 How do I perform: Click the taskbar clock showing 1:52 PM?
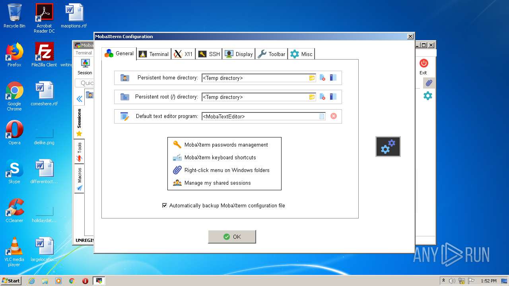pyautogui.click(x=489, y=281)
